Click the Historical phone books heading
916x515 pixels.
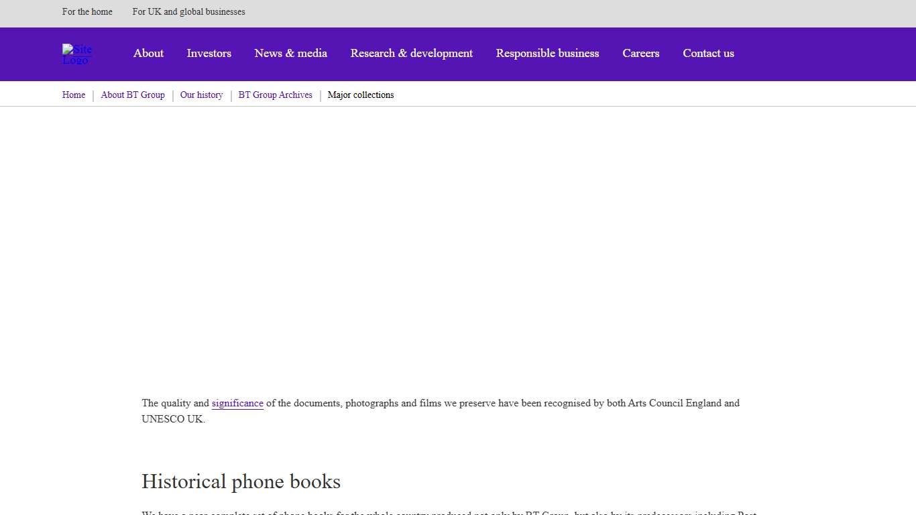click(241, 481)
